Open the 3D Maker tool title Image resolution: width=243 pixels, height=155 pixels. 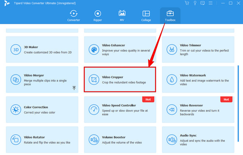[31, 47]
